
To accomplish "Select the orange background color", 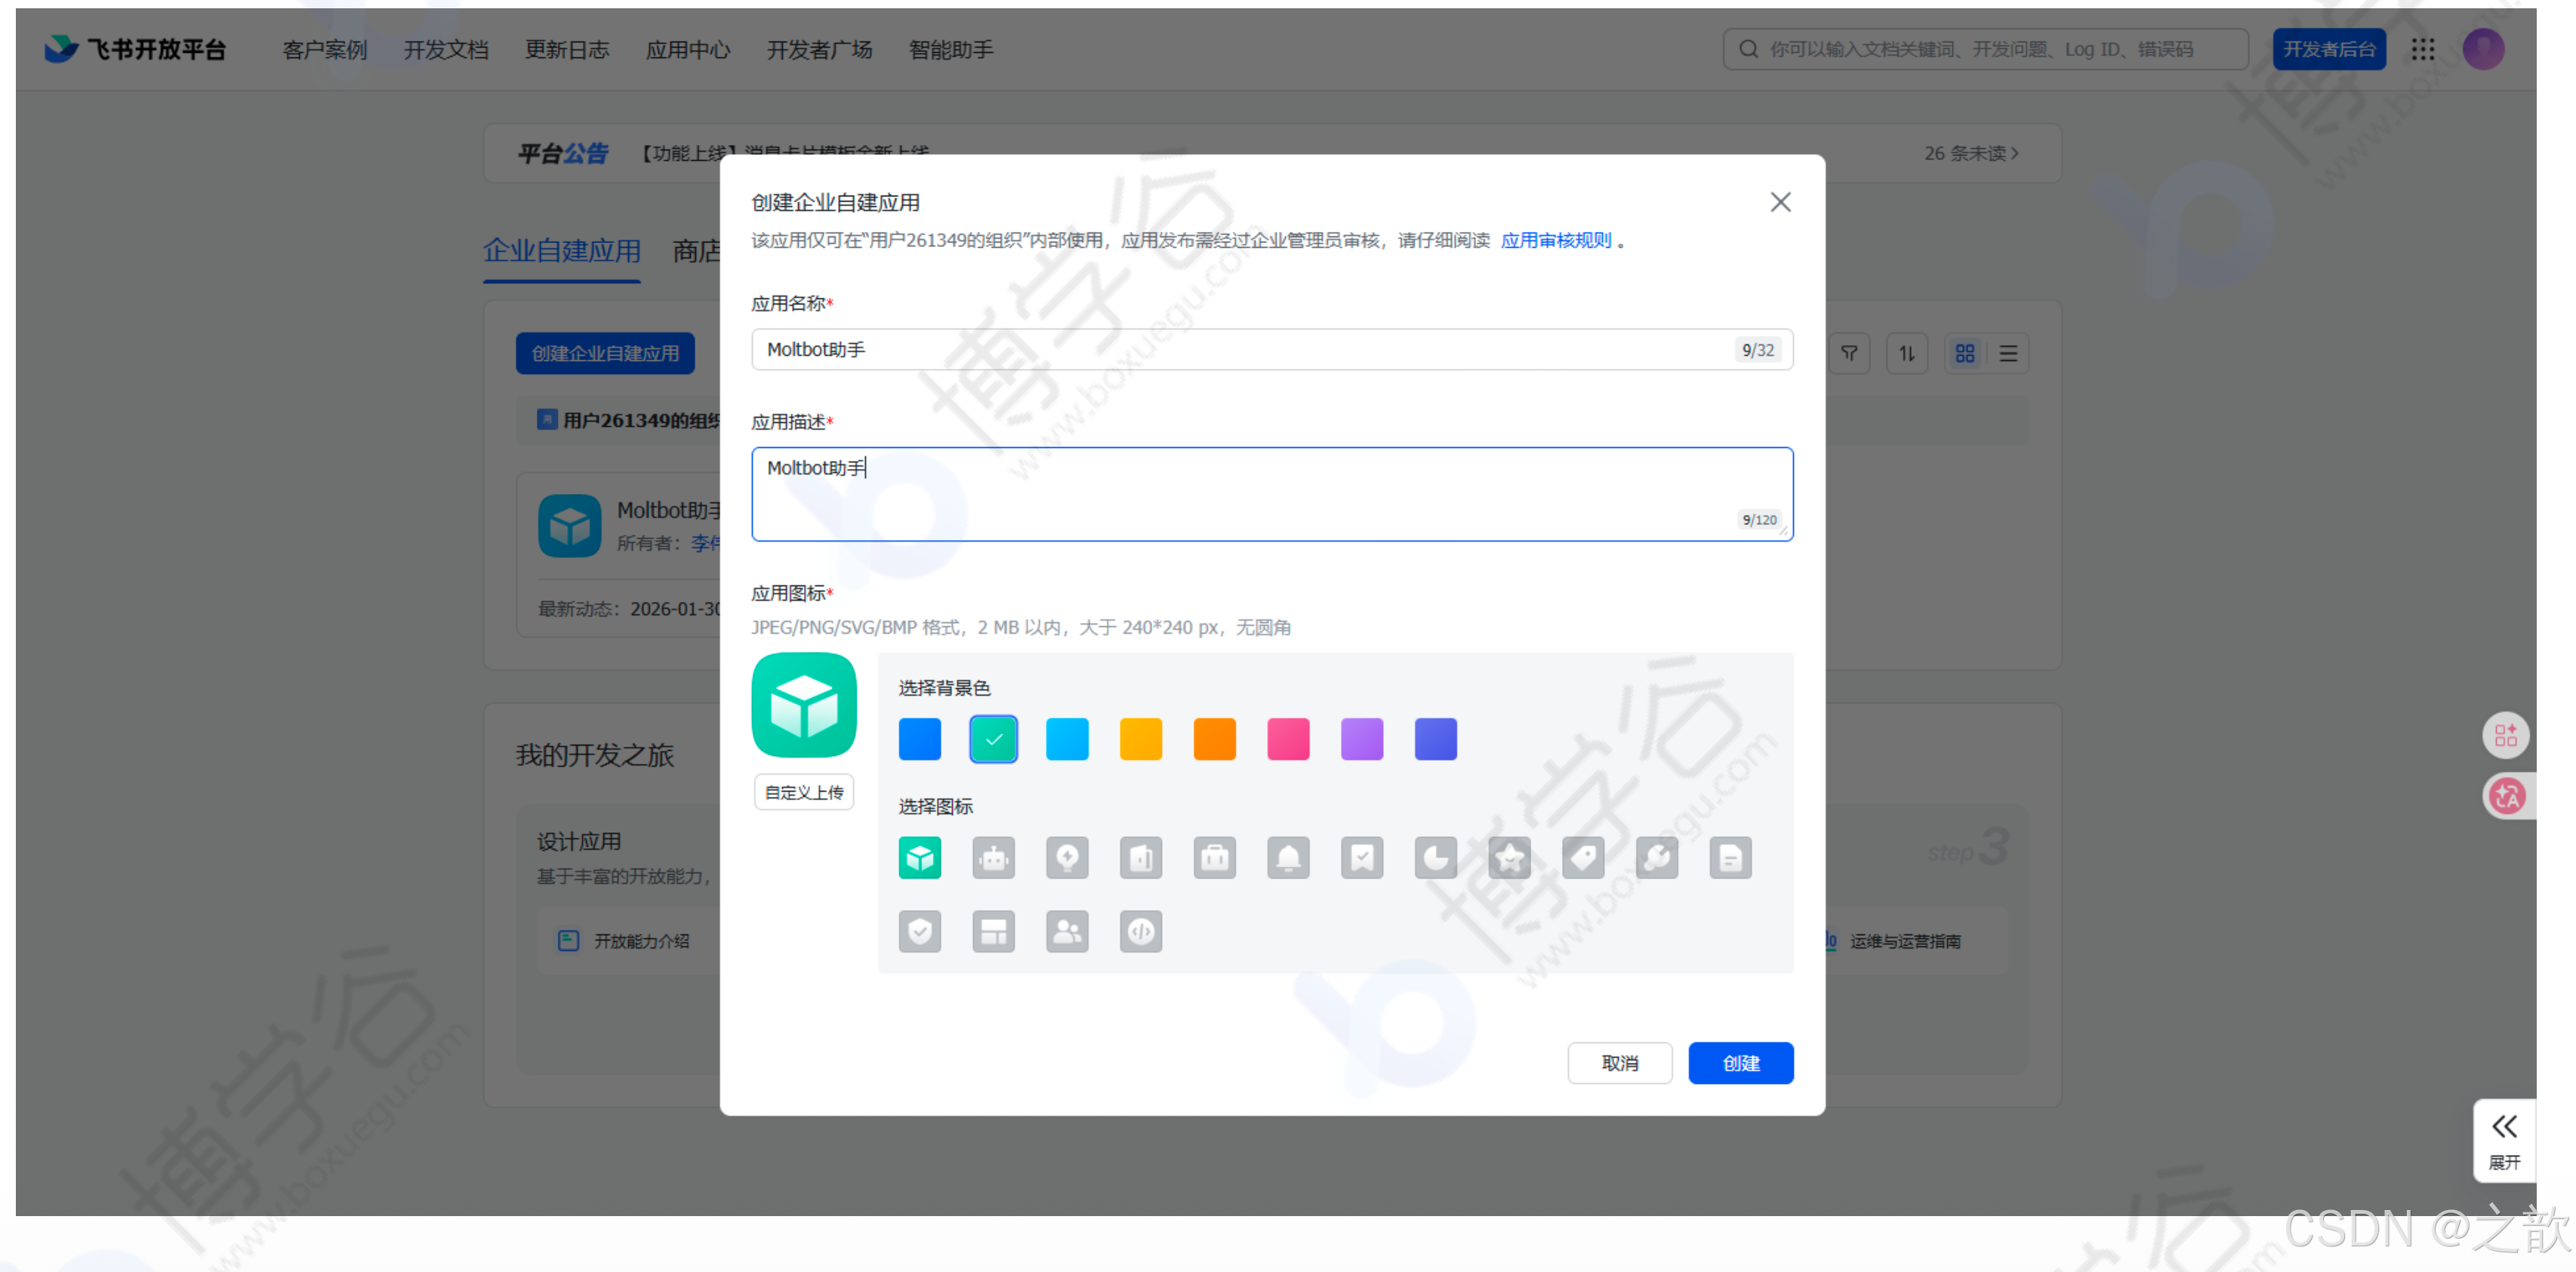I will point(1214,739).
